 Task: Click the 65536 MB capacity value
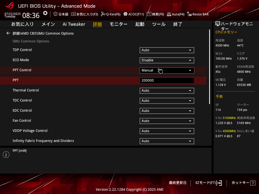pos(244,85)
